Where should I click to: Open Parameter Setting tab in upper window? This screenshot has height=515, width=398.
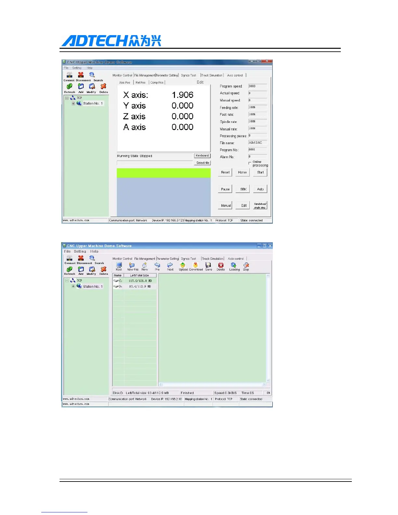[x=167, y=75]
